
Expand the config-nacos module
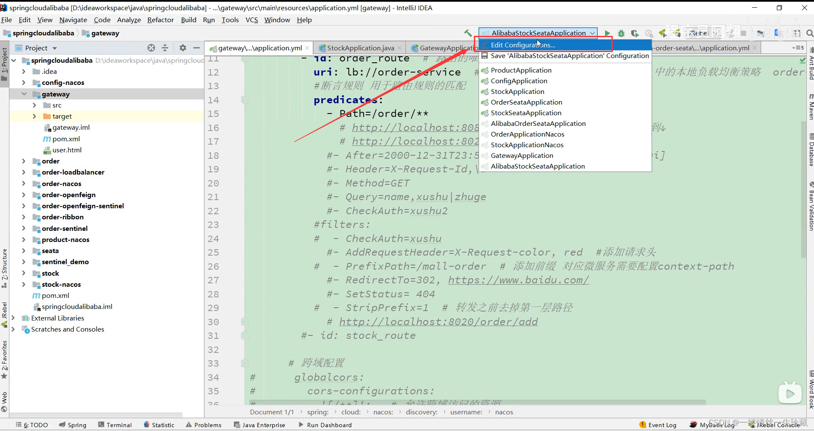pyautogui.click(x=24, y=83)
